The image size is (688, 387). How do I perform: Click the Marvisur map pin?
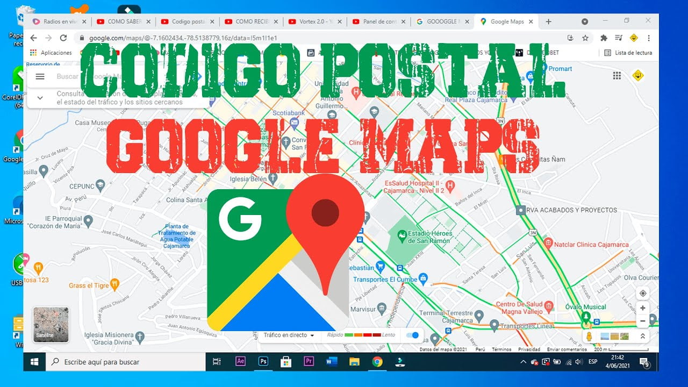pyautogui.click(x=382, y=309)
